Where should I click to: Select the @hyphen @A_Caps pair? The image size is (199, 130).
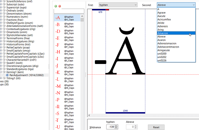[x=67, y=18]
